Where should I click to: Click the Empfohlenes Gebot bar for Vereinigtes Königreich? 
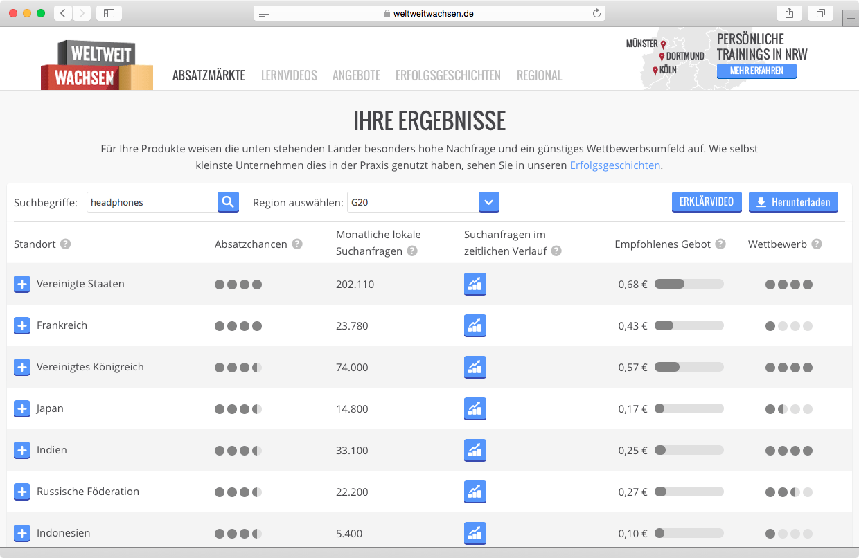coord(689,367)
